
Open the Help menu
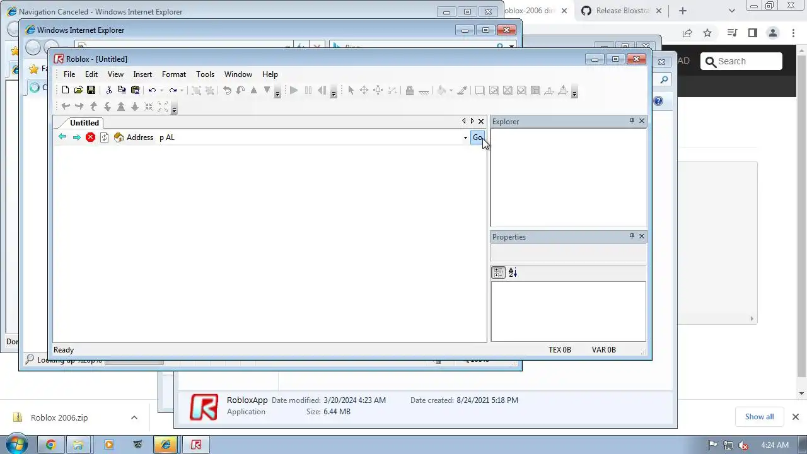coord(270,74)
